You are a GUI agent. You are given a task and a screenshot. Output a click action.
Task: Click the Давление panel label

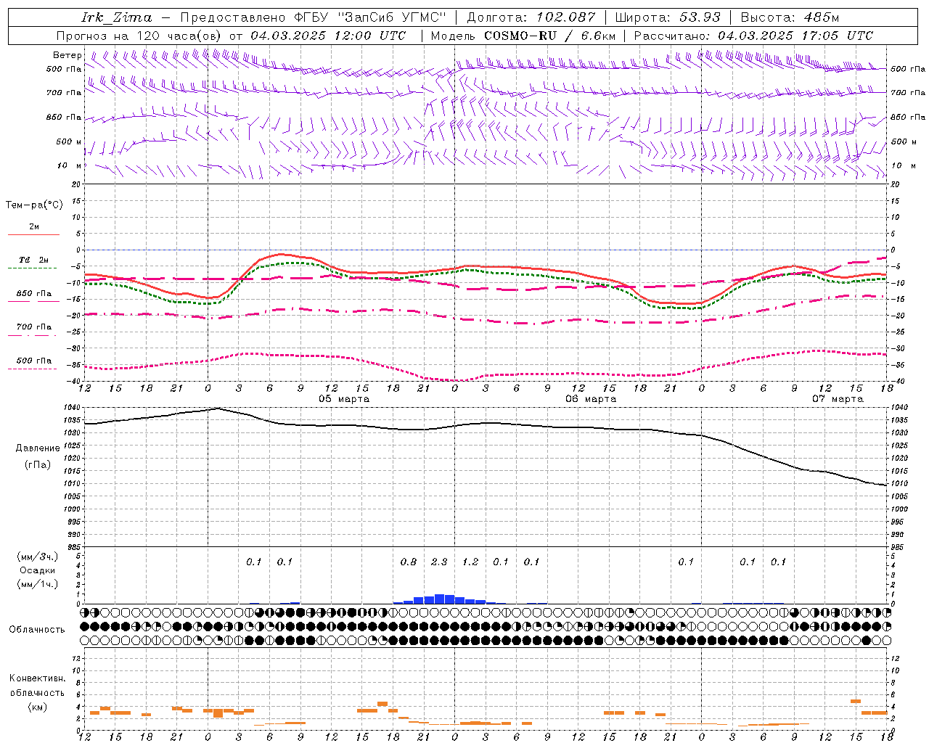click(38, 448)
